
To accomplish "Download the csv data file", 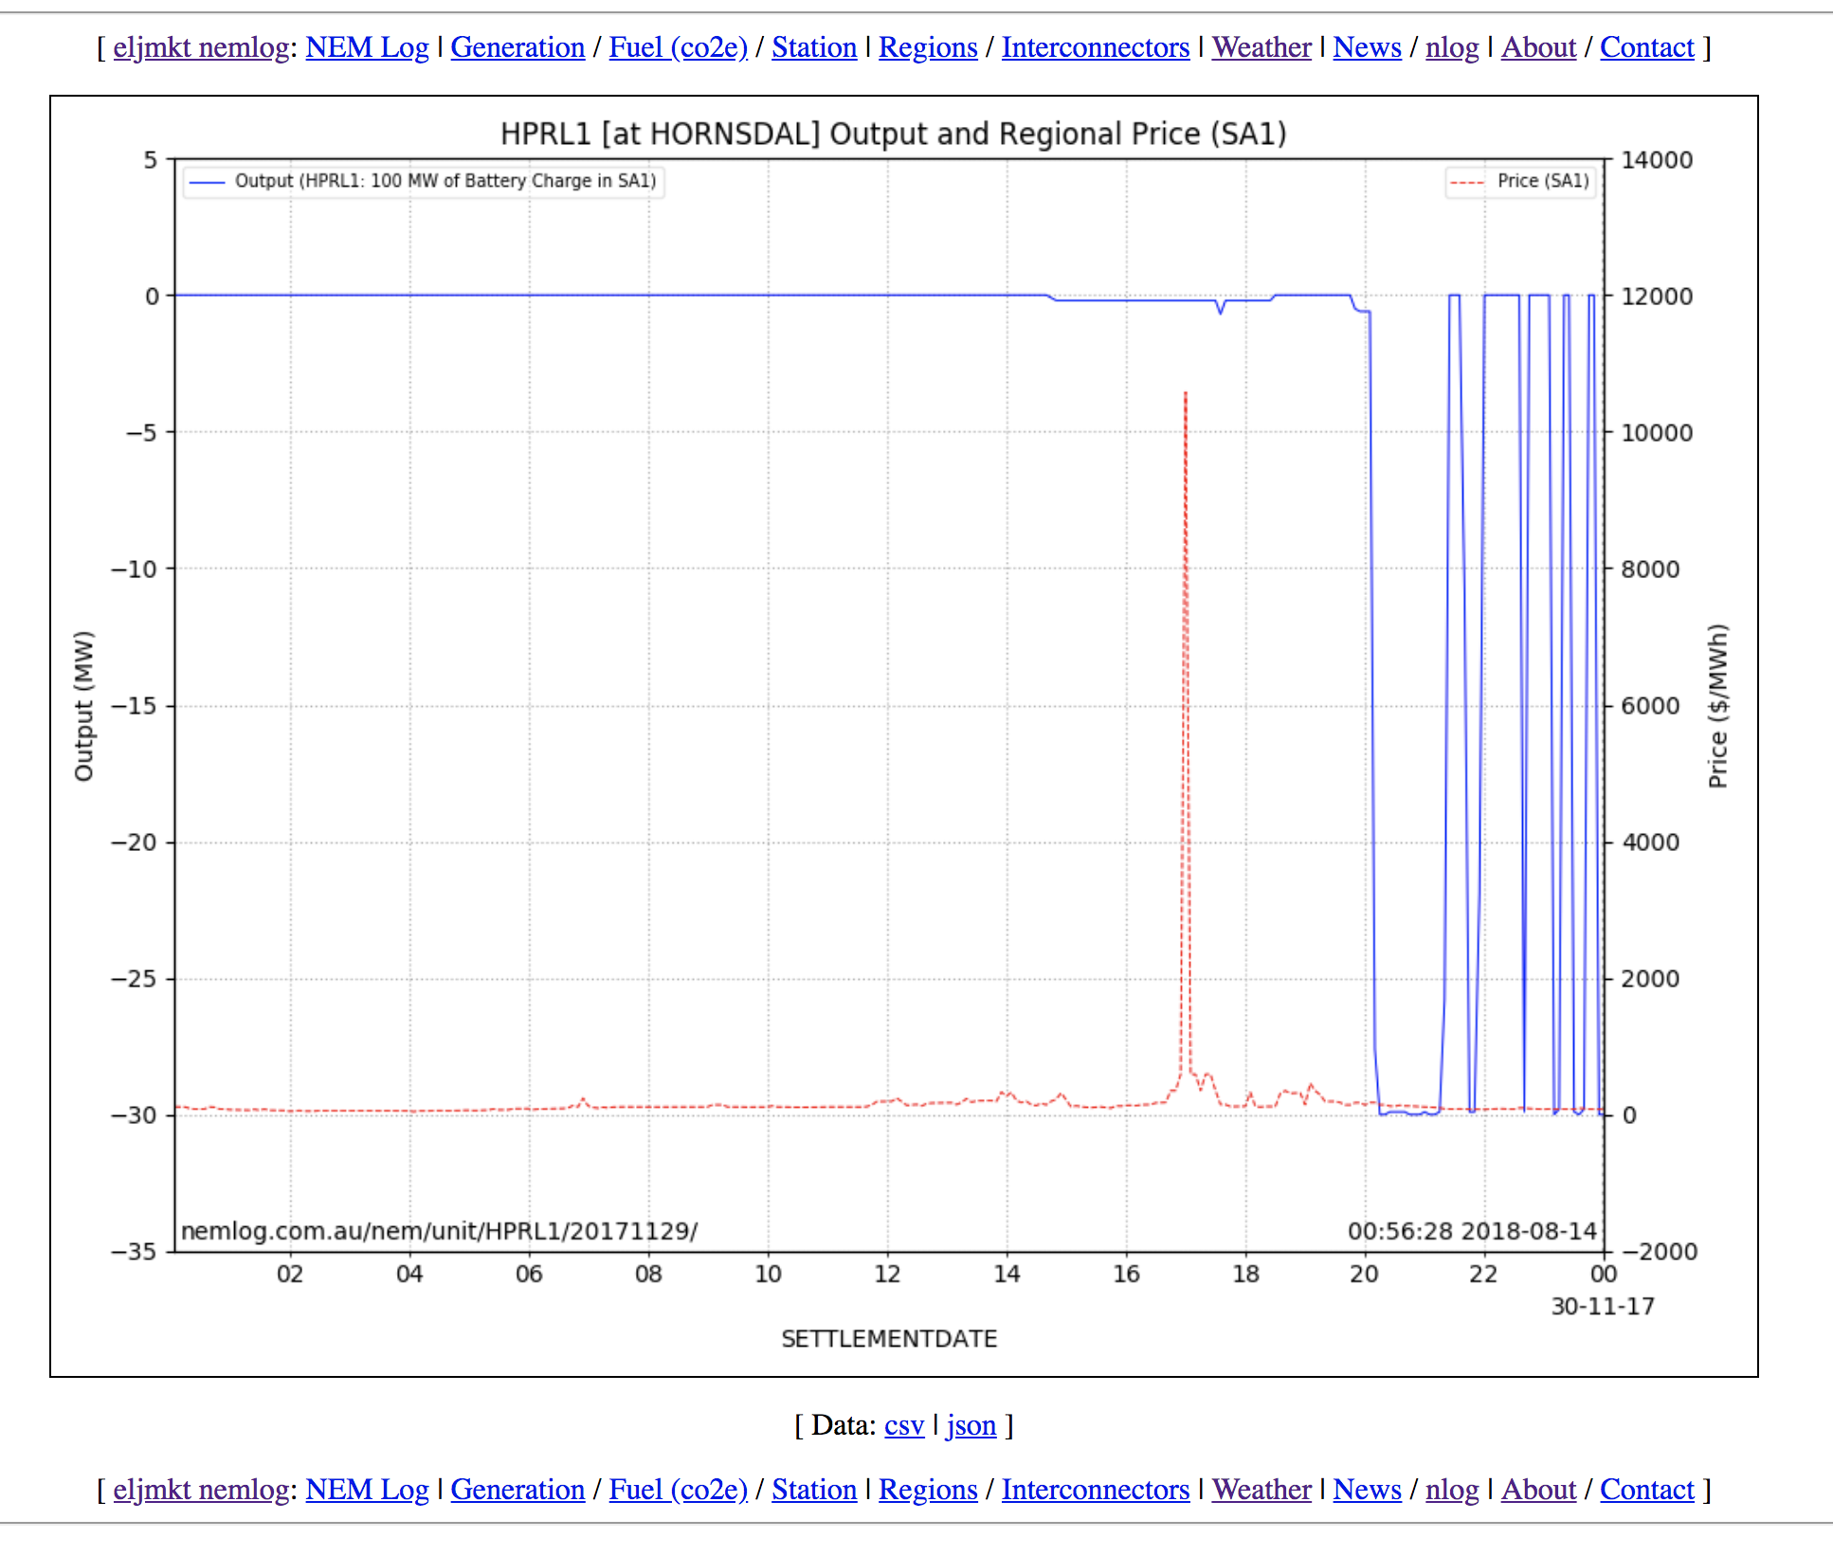I will click(903, 1425).
